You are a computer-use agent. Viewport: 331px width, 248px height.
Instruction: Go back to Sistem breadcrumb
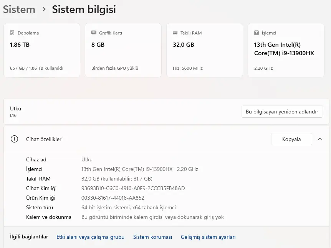[19, 10]
